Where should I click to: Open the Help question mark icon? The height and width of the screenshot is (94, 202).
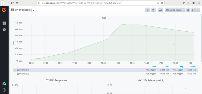coord(4,90)
